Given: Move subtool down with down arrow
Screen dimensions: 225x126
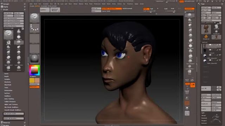Looking at the screenshot, I should (219, 90).
